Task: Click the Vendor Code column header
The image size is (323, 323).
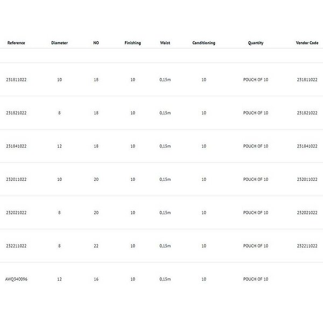Action: pos(306,43)
